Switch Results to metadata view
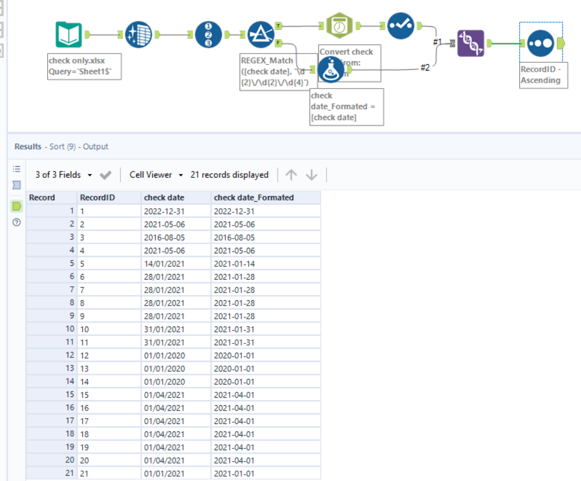581x481 pixels. tap(16, 185)
